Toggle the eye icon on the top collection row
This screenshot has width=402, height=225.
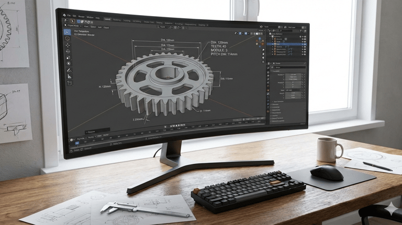[x=303, y=37]
